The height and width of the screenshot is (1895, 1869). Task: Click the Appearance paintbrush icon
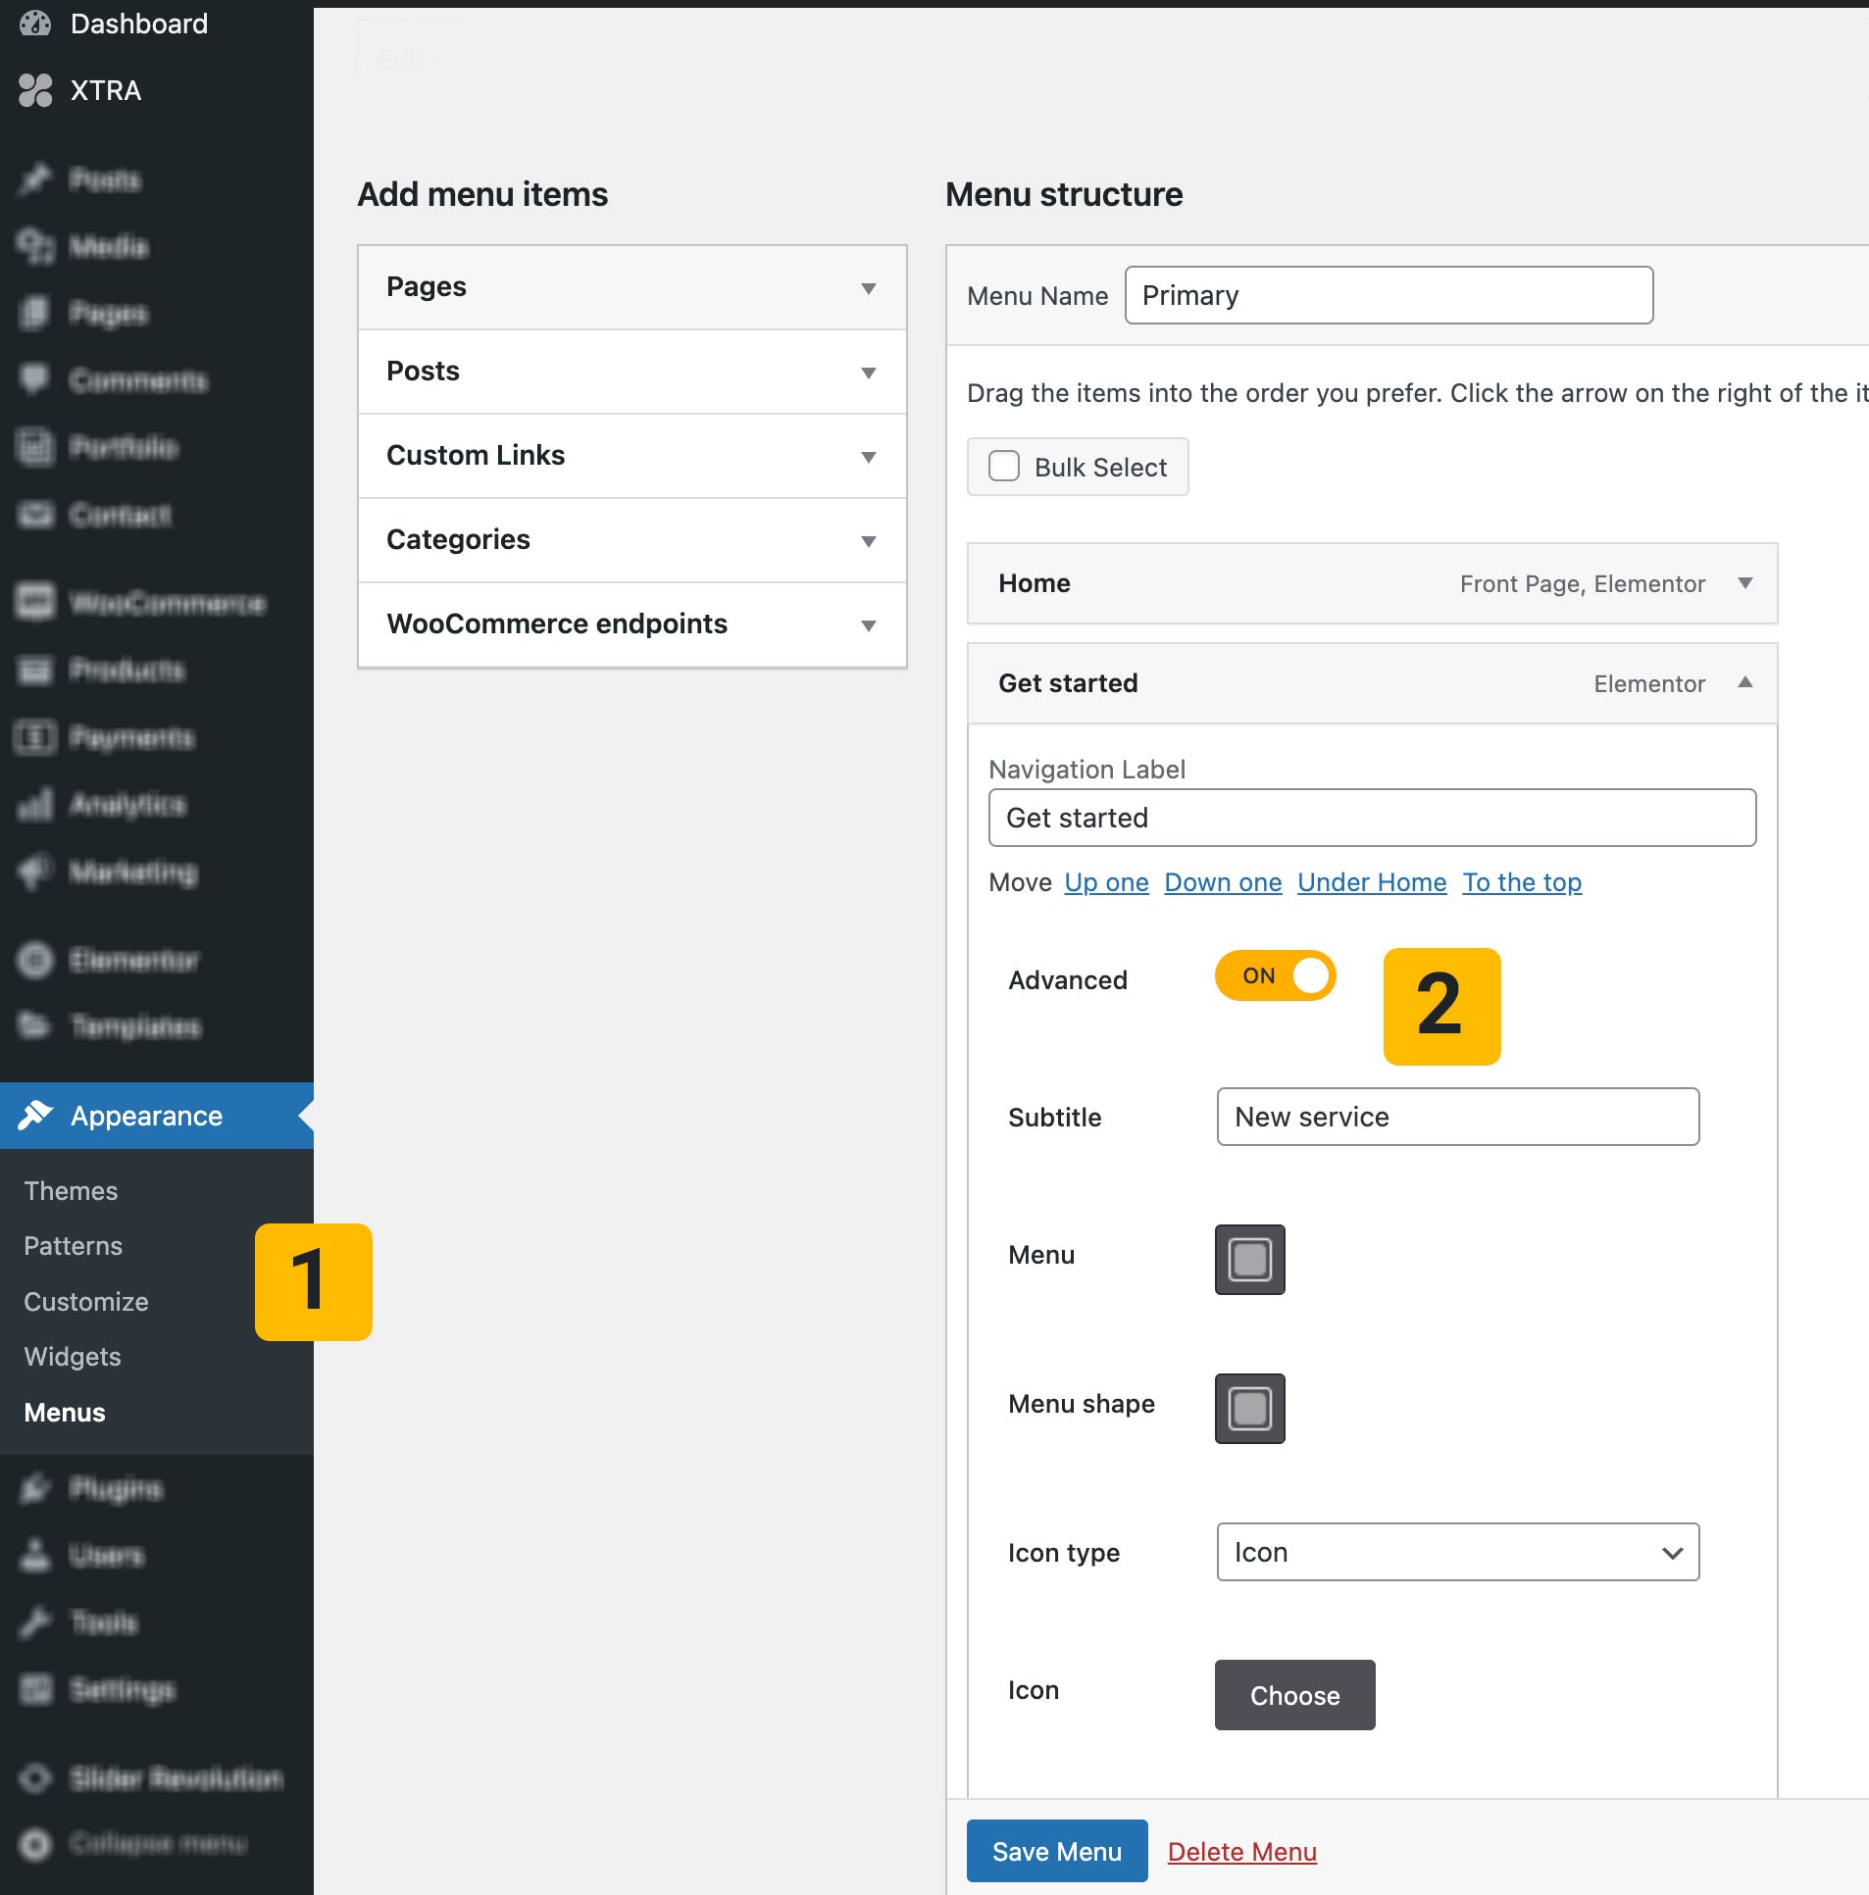(35, 1116)
